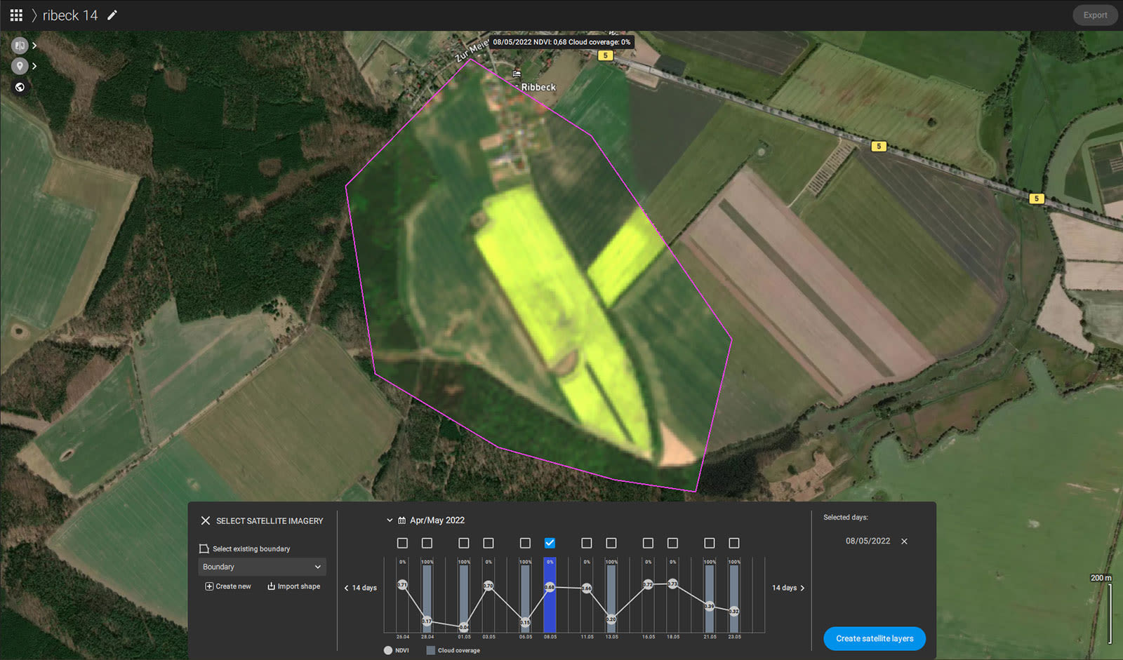Click the pencil icon to rename ribeck 14
This screenshot has width=1123, height=660.
point(112,15)
